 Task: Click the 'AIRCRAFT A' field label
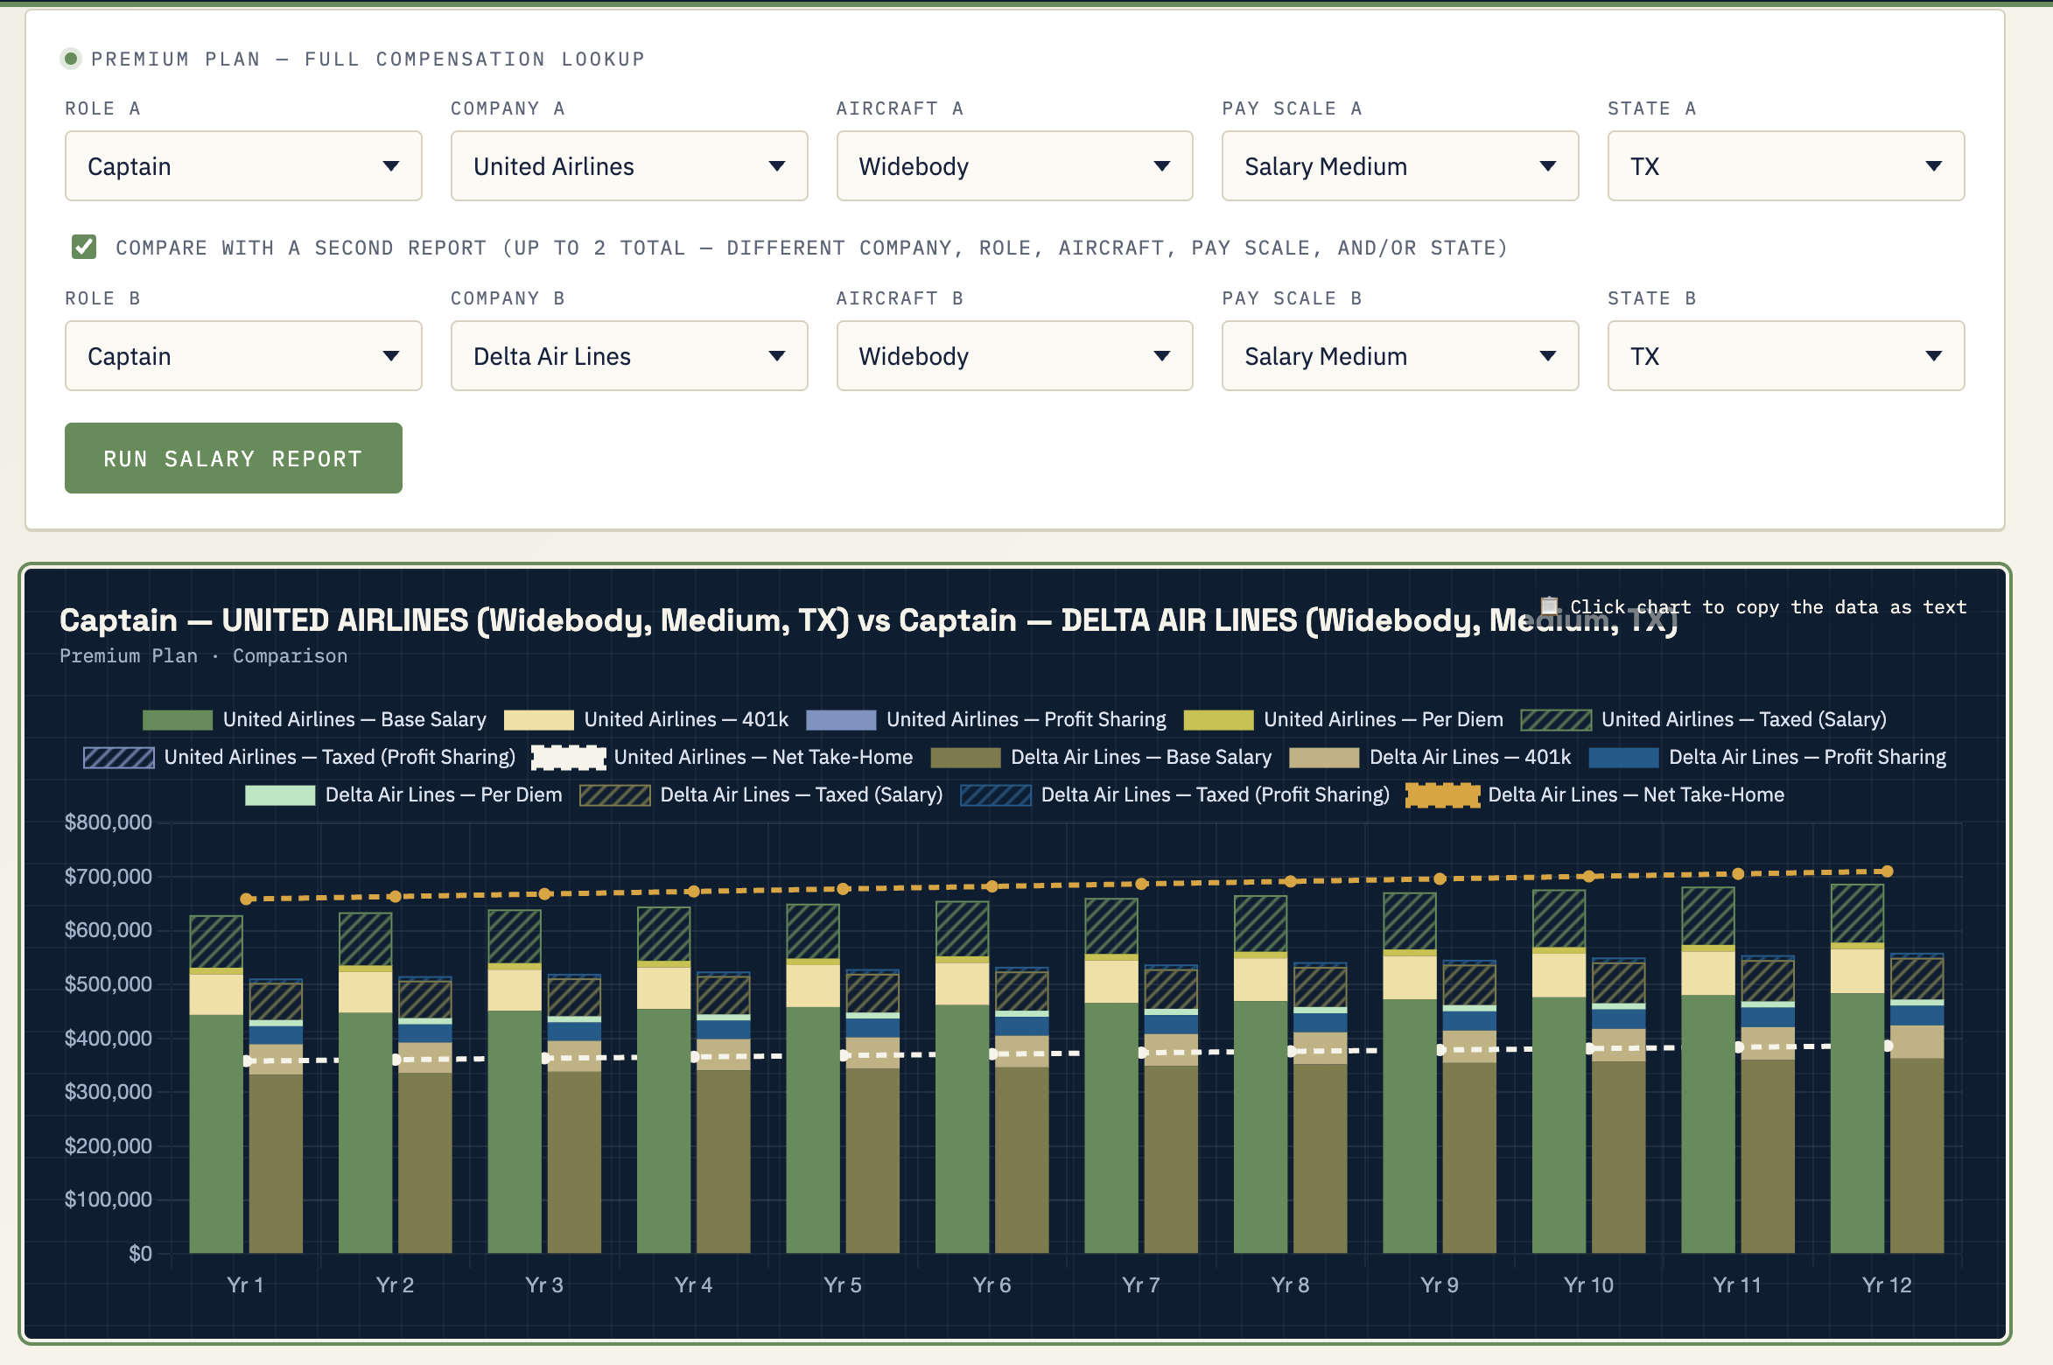click(900, 108)
